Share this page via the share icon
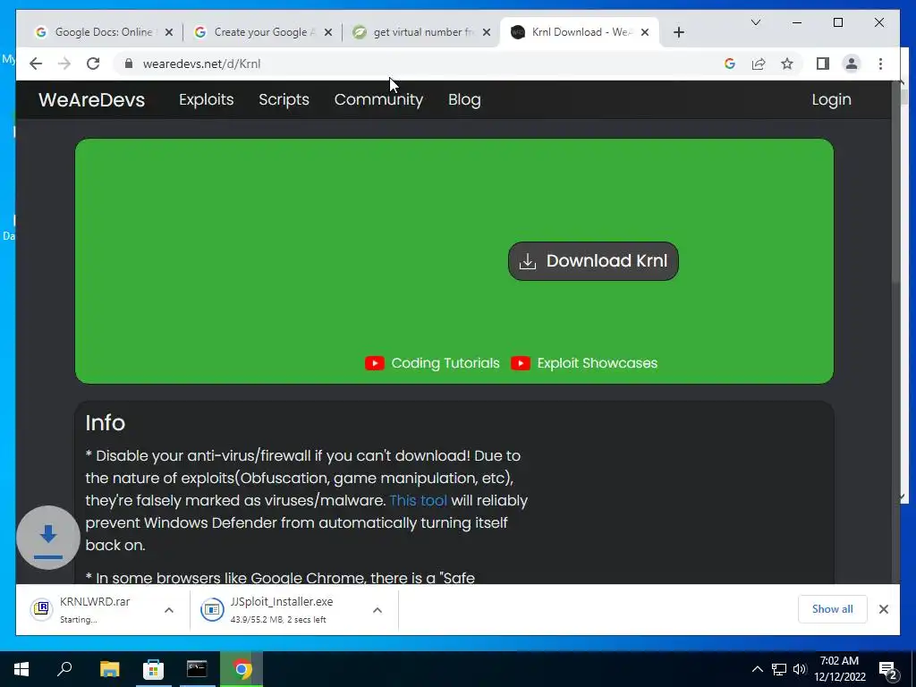916x687 pixels. (x=759, y=64)
